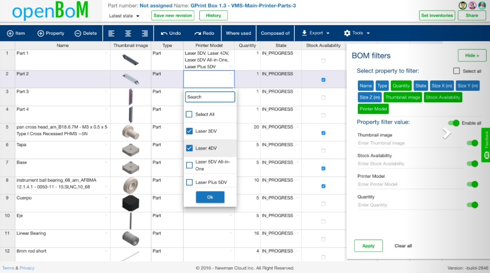Check the Select All option in dropdown

coord(189,114)
